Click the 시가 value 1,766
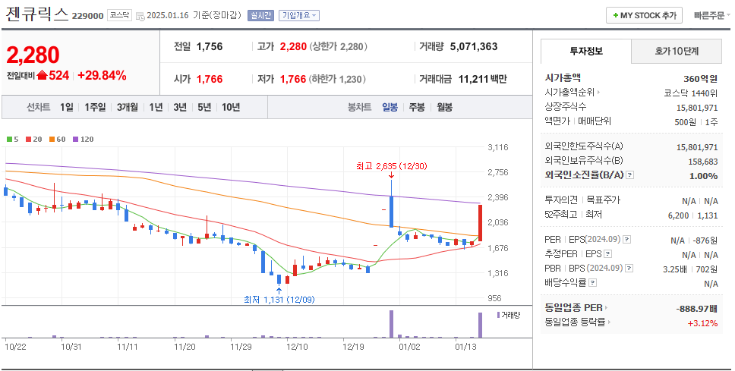 210,79
